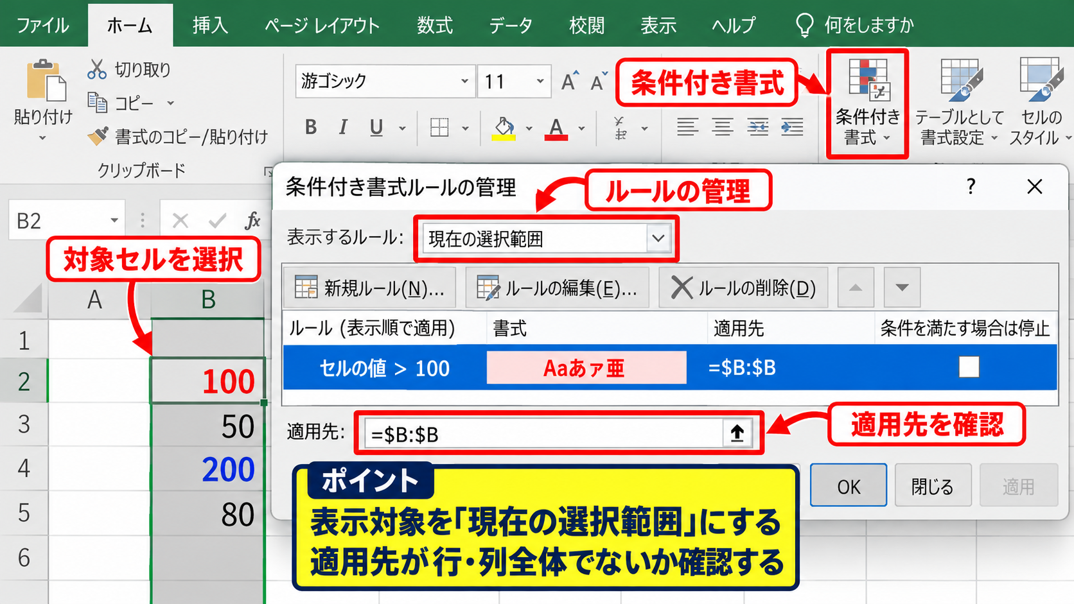The height and width of the screenshot is (604, 1074).
Task: Click the decrease indent icon
Action: pyautogui.click(x=758, y=127)
